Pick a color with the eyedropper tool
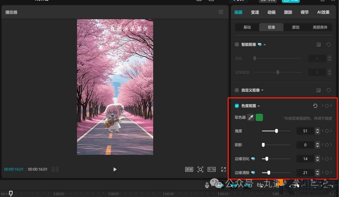This screenshot has height=197, width=339. (251, 117)
